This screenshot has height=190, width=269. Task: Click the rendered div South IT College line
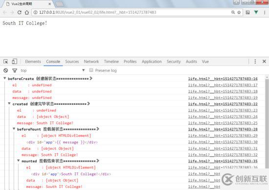point(71,174)
